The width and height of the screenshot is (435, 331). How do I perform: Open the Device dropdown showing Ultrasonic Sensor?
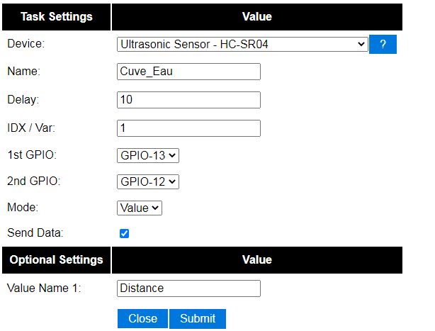tap(242, 44)
